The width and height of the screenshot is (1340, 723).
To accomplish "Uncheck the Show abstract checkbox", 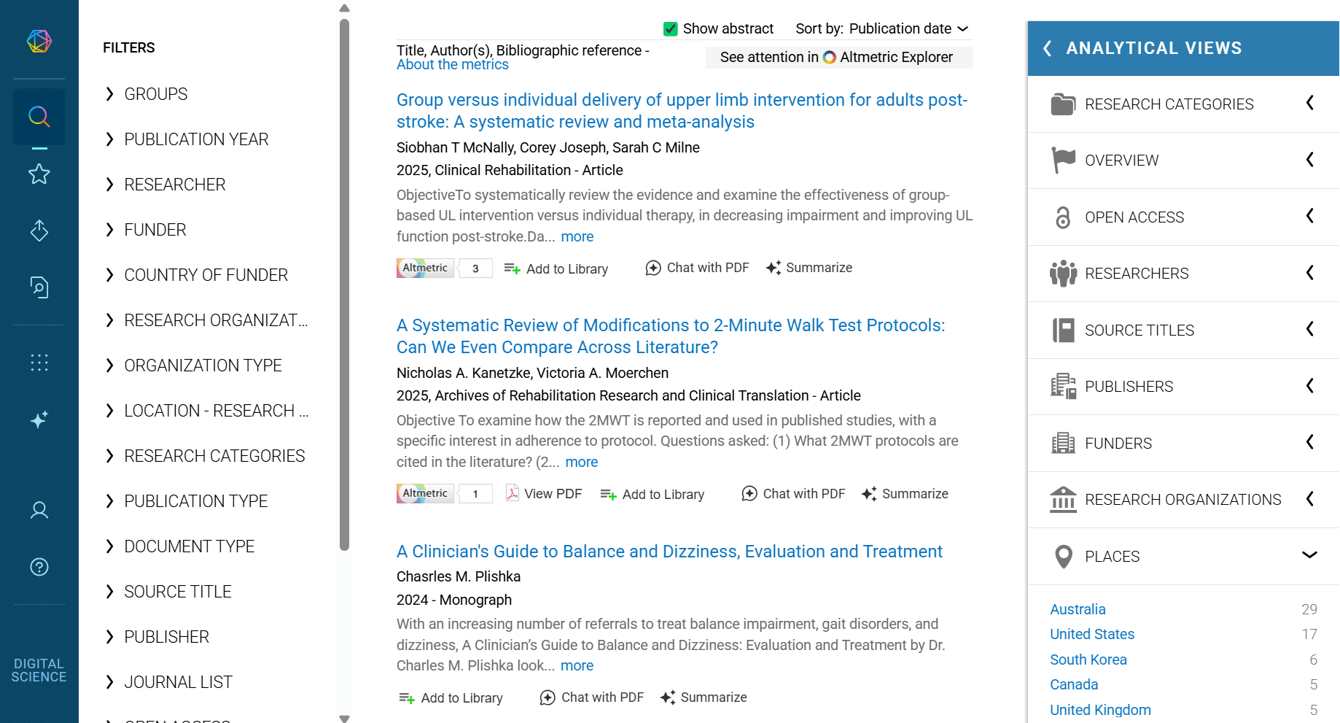I will 671,29.
